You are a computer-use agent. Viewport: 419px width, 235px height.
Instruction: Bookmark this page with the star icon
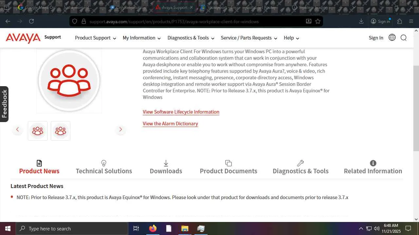318,21
